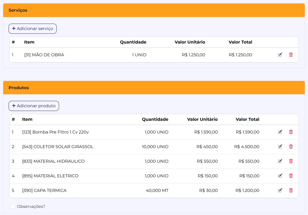Click the Adicionar serviço button

(x=32, y=29)
